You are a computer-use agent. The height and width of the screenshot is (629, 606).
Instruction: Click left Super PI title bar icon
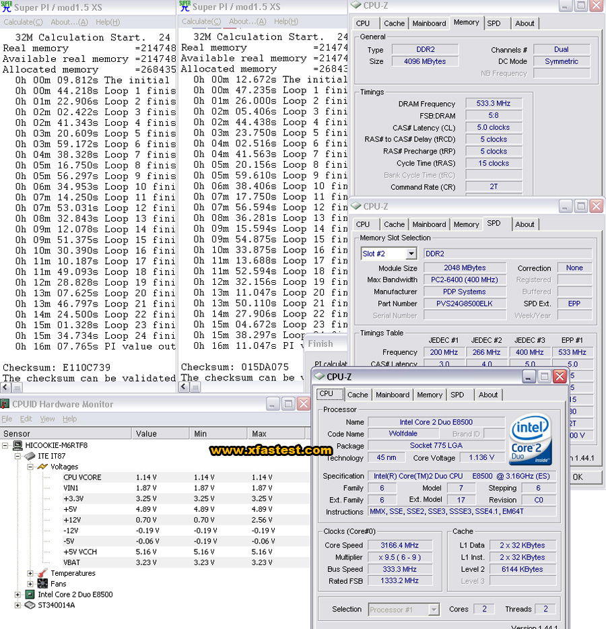pyautogui.click(x=7, y=7)
